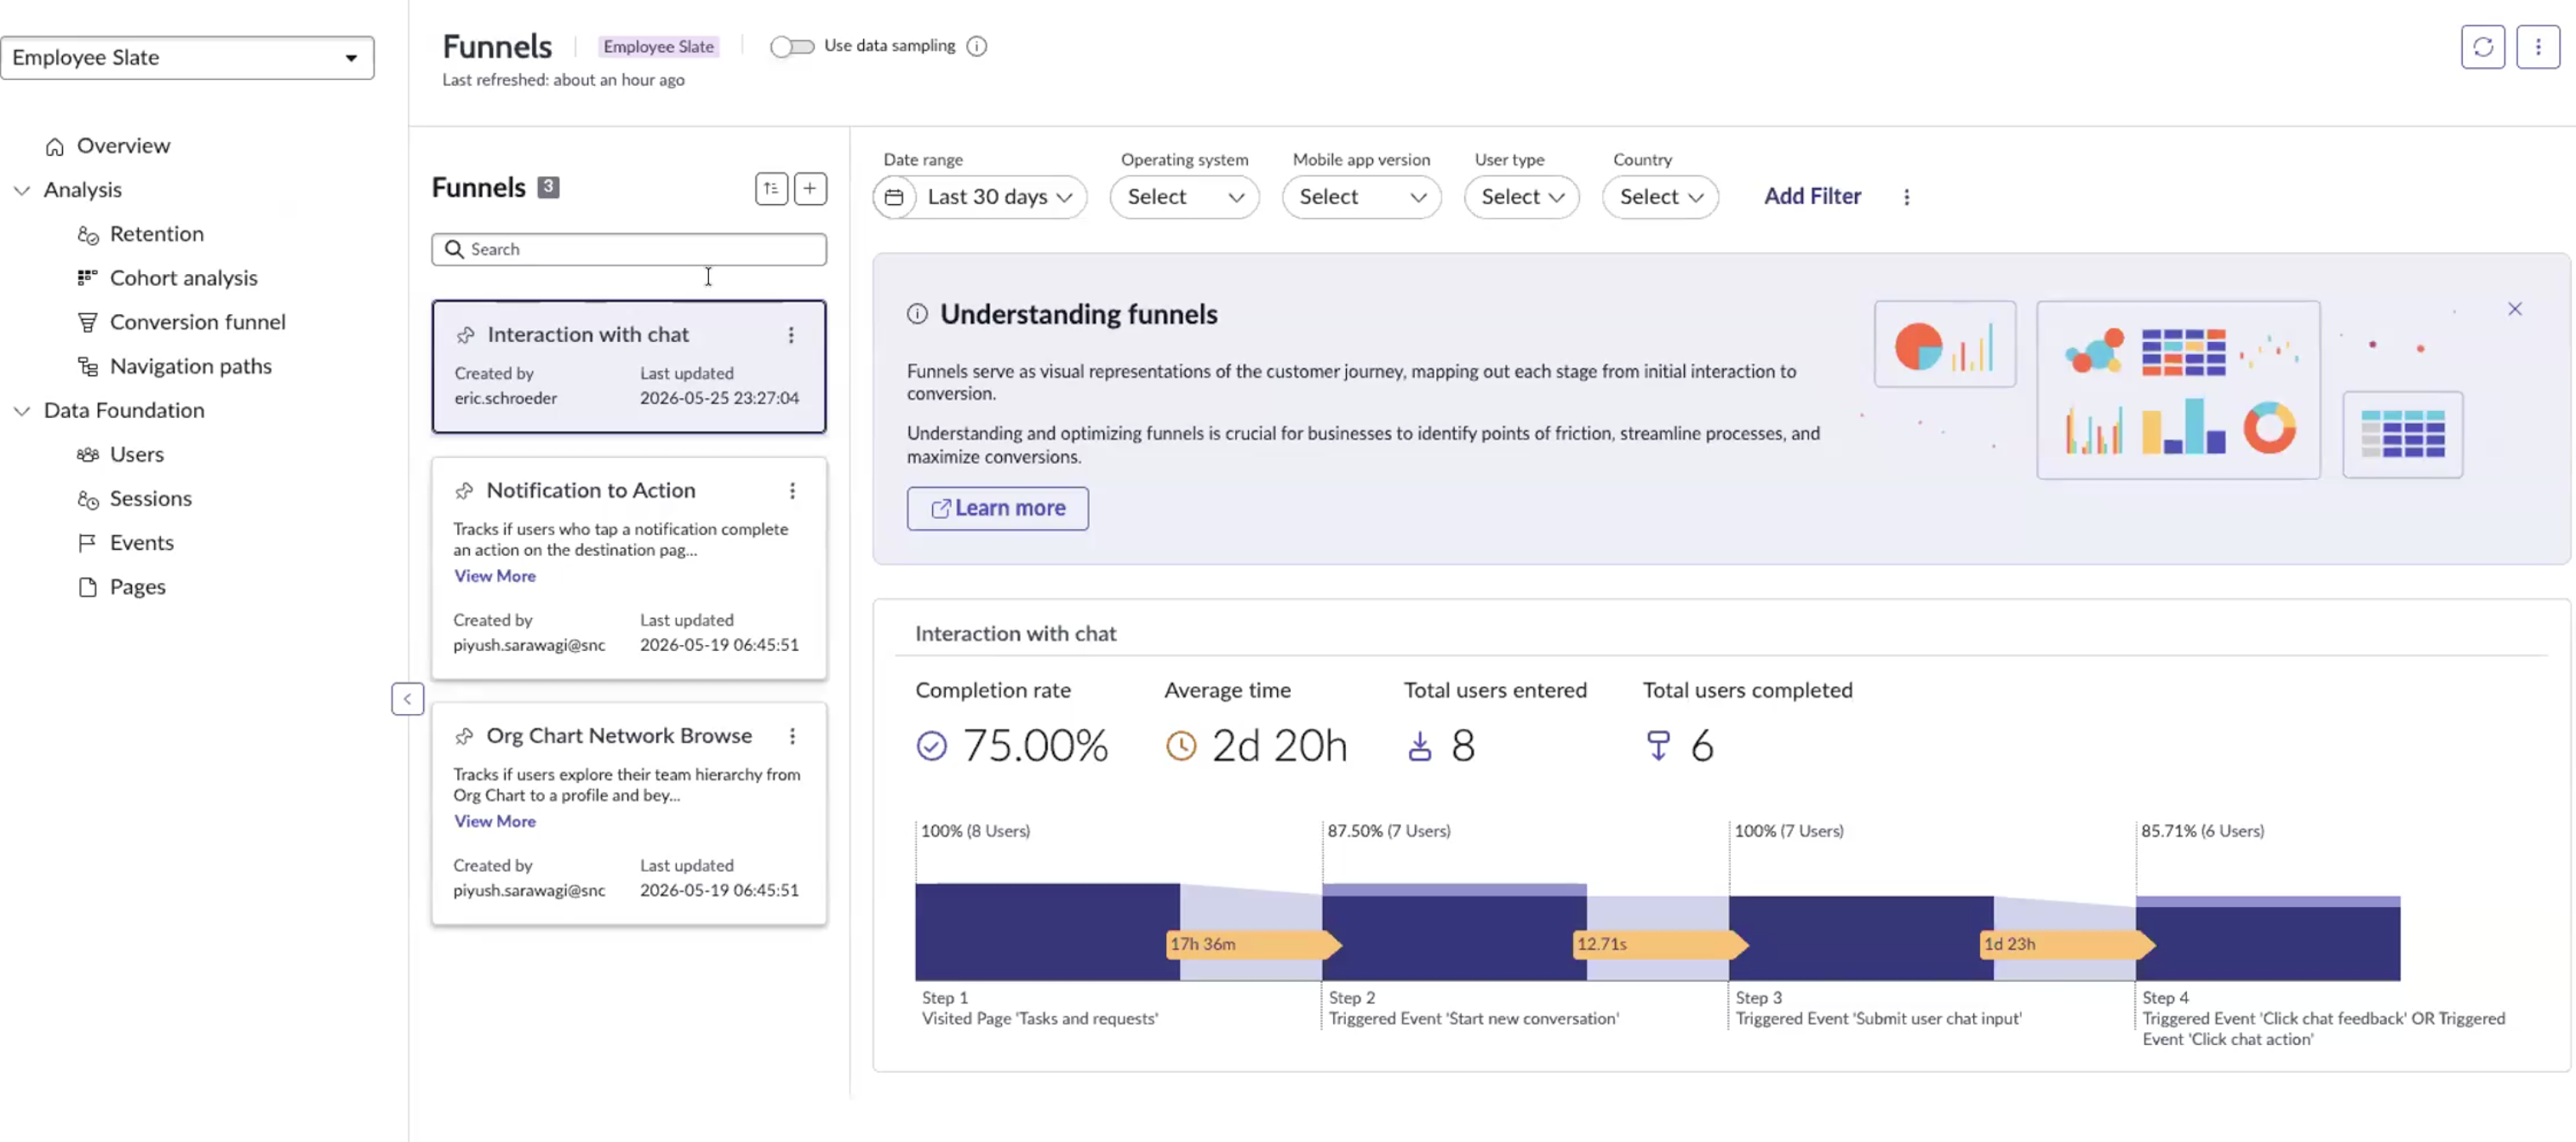Open the Operating system Select dropdown
The width and height of the screenshot is (2576, 1142).
(1184, 197)
